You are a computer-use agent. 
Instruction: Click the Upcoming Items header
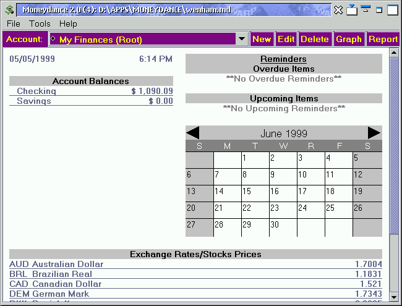click(x=284, y=98)
